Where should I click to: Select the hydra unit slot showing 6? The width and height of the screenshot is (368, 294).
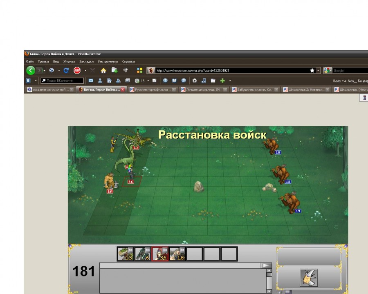(143, 254)
